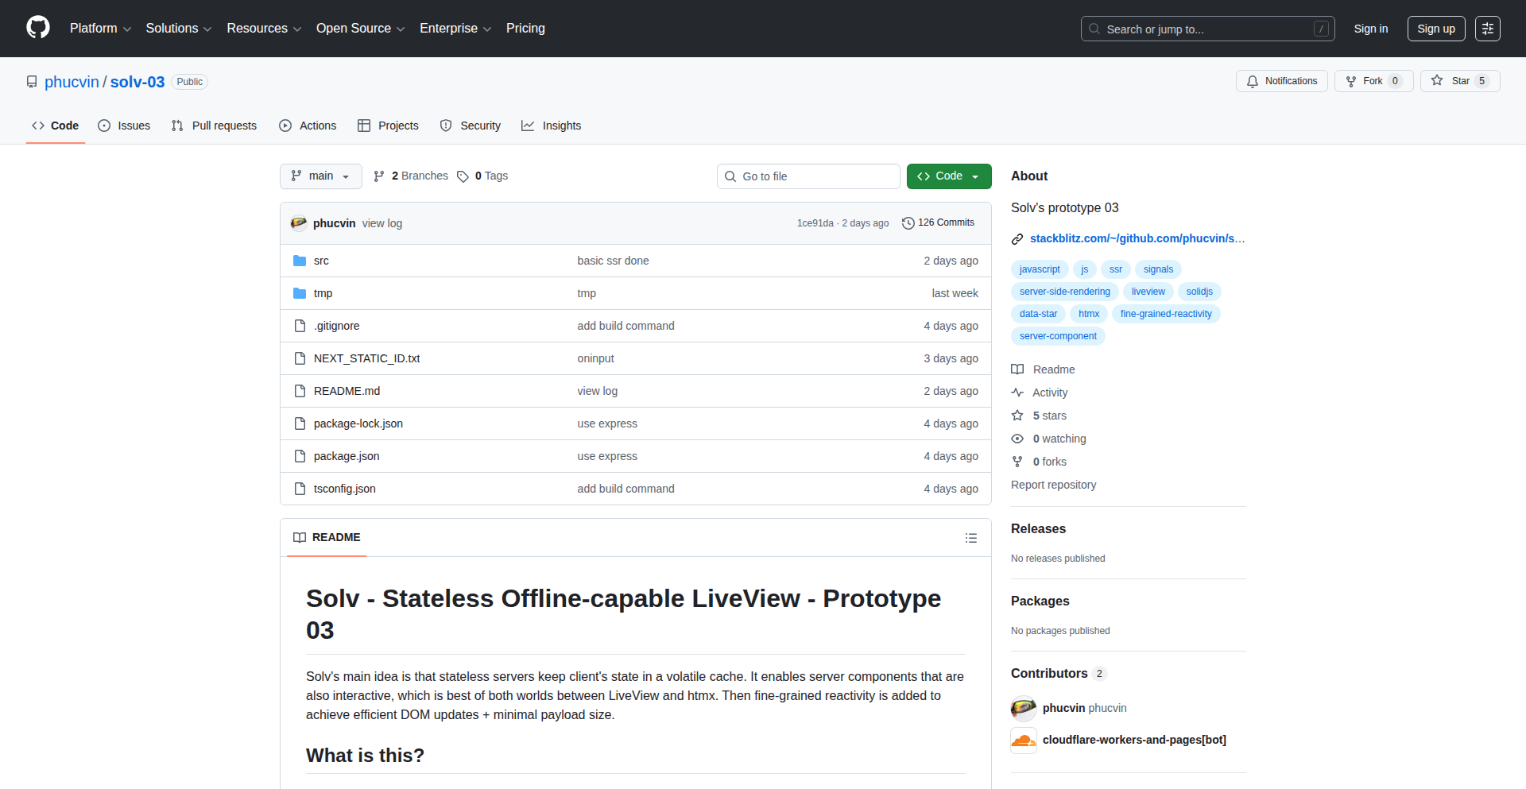Click the Notifications bell button

coord(1281,81)
